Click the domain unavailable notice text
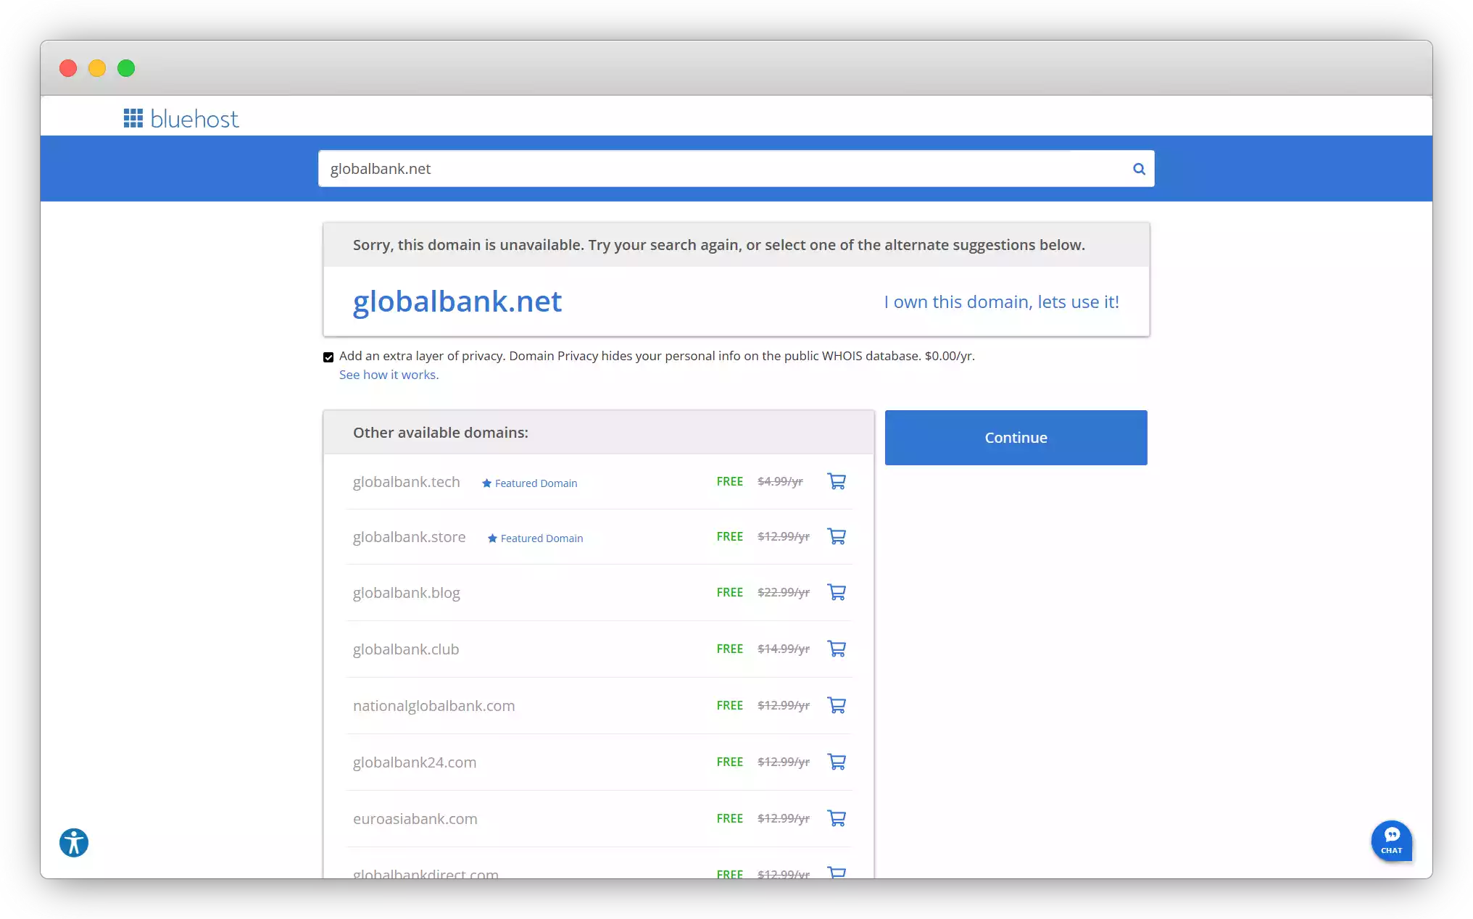Viewport: 1473px width, 919px height. pyautogui.click(x=718, y=245)
